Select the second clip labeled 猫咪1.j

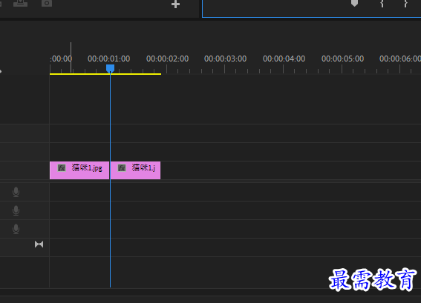click(x=135, y=170)
